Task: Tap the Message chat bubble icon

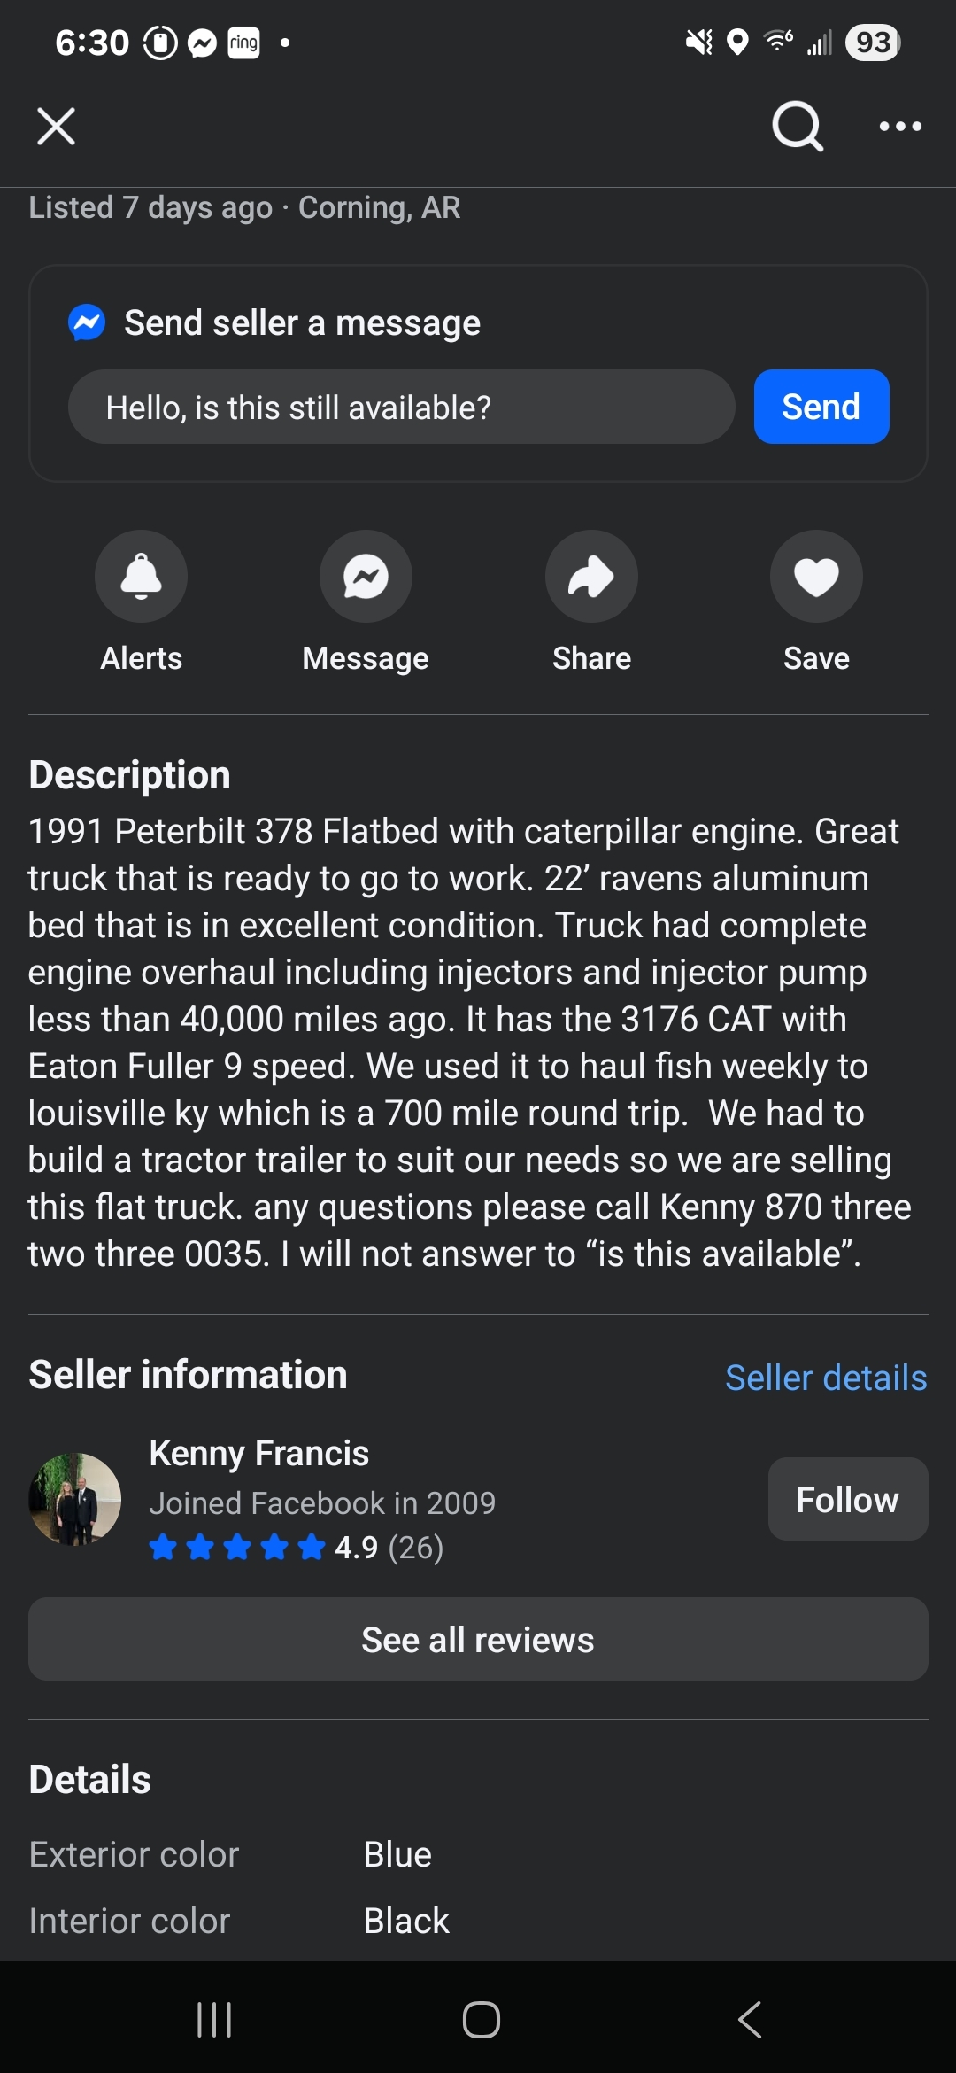Action: coord(366,576)
